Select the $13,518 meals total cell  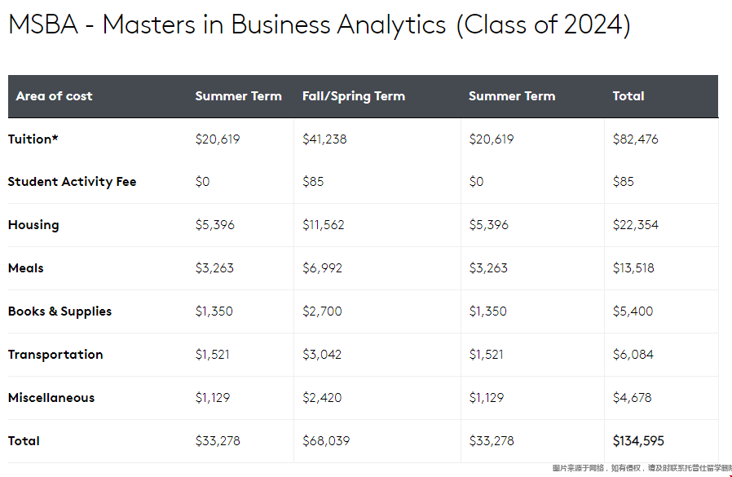(633, 268)
